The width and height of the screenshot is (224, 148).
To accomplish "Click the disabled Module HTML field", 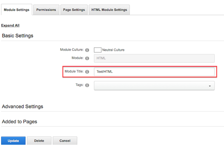I will click(154, 58).
